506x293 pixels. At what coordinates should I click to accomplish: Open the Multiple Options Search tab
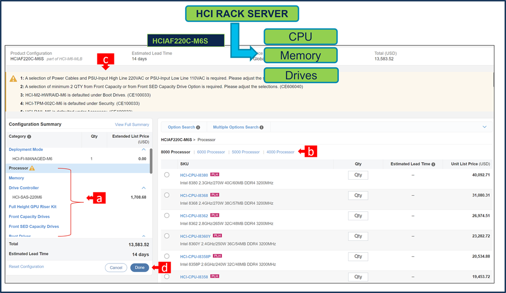tap(235, 127)
